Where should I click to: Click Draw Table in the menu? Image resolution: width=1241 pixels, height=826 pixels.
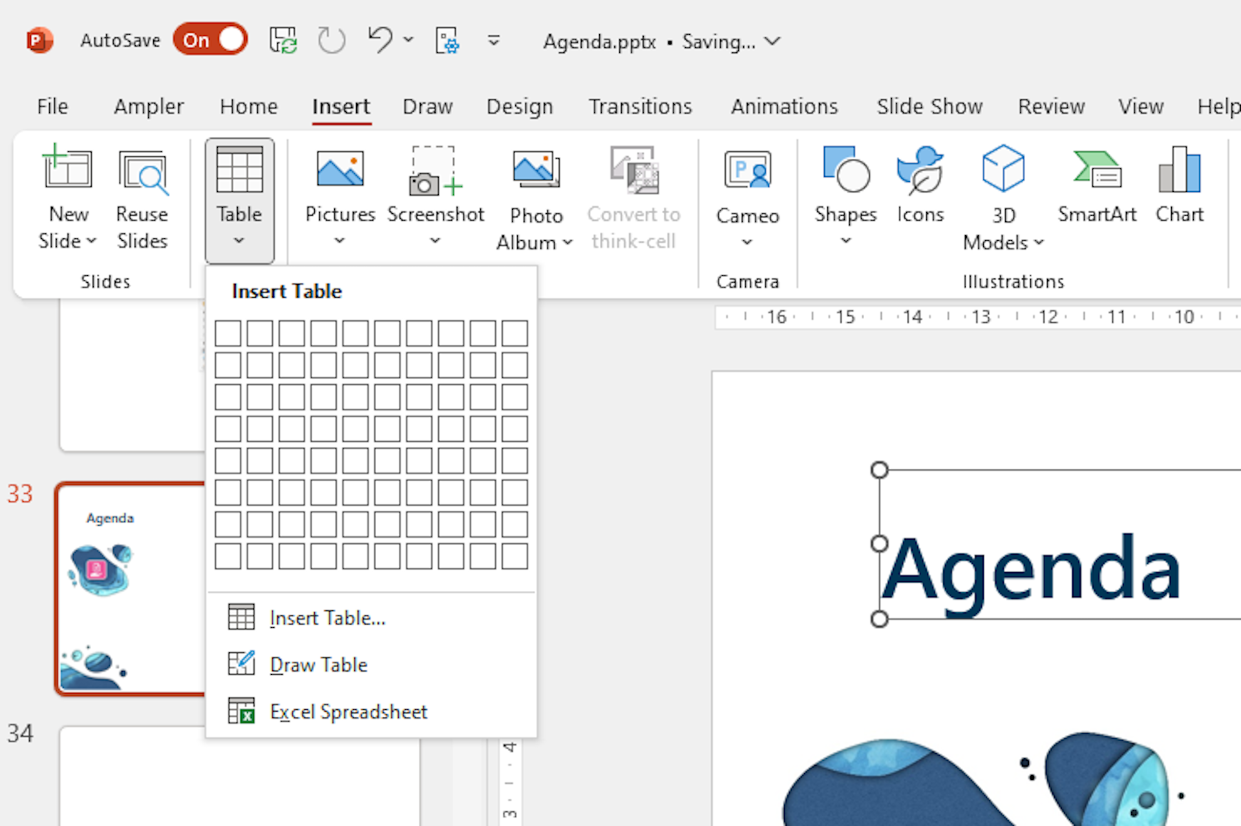[318, 664]
